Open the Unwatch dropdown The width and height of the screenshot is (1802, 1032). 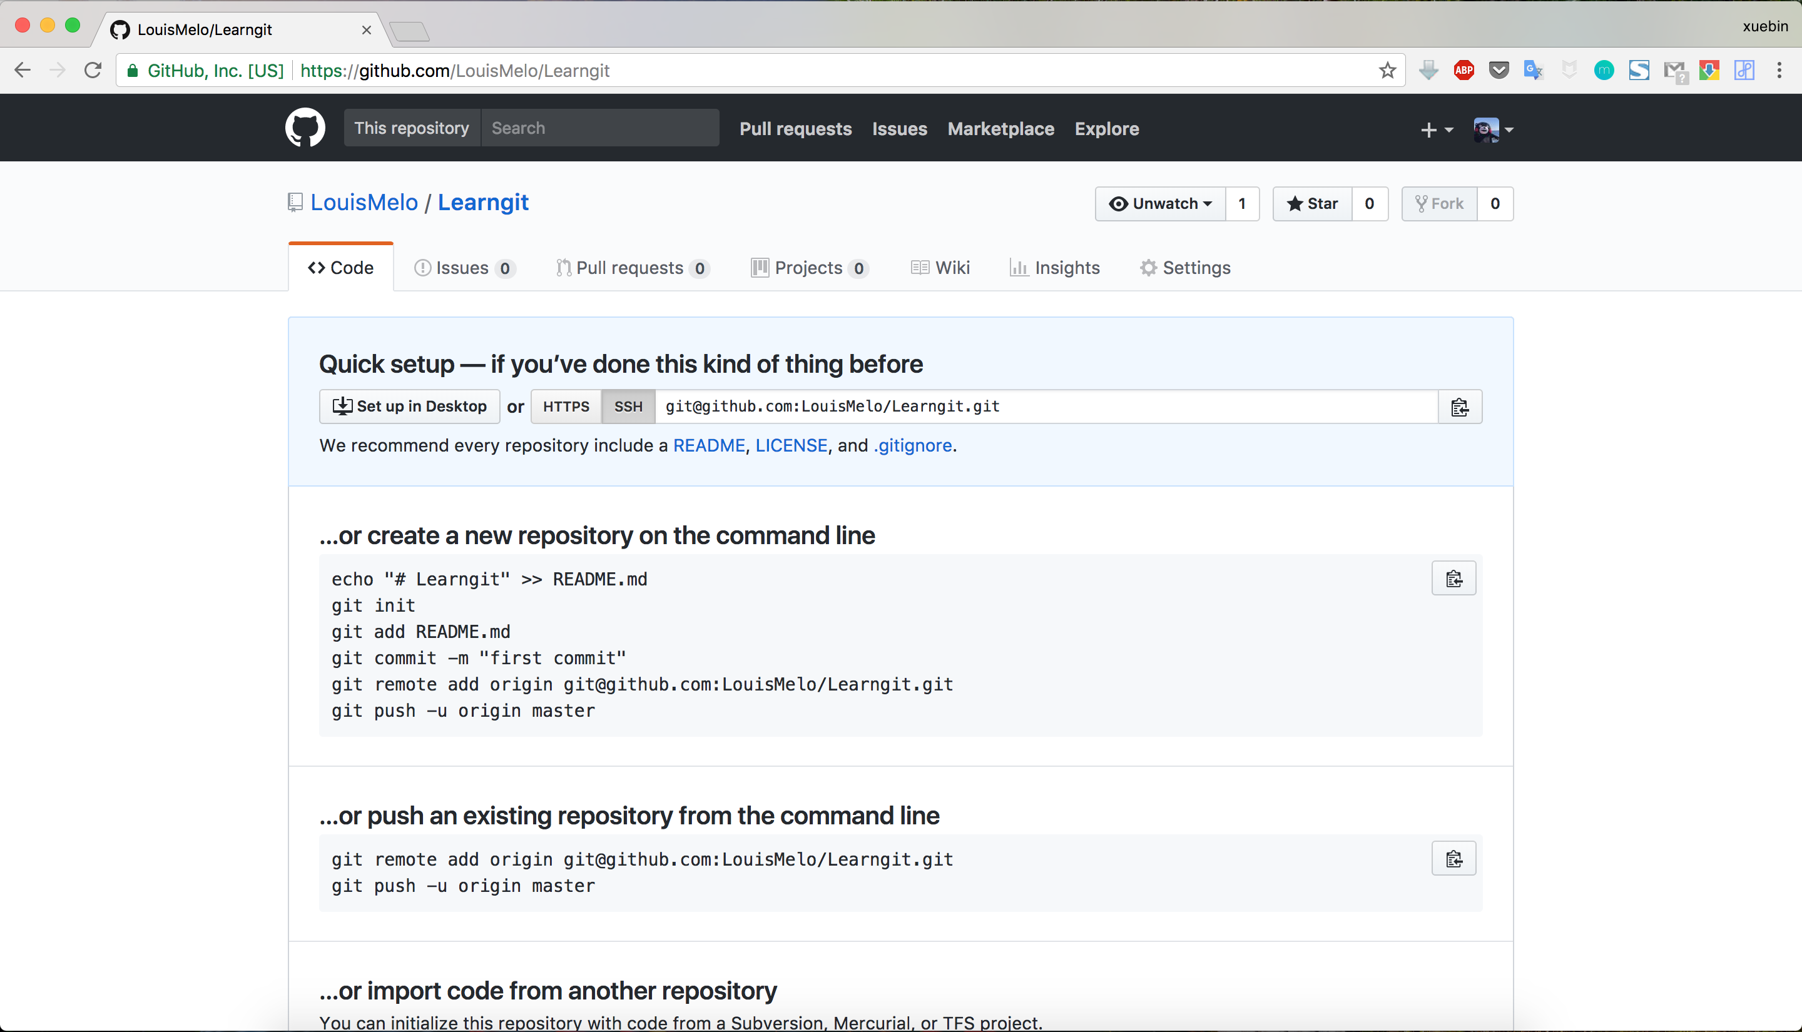click(1161, 204)
